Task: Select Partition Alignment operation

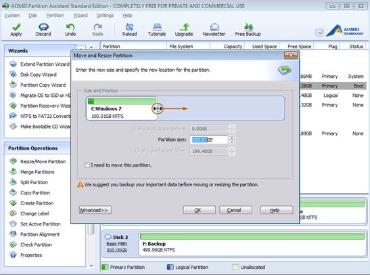Action: pyautogui.click(x=34, y=234)
